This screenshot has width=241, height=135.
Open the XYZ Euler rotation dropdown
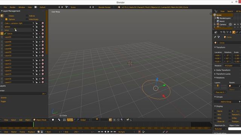tap(232, 66)
